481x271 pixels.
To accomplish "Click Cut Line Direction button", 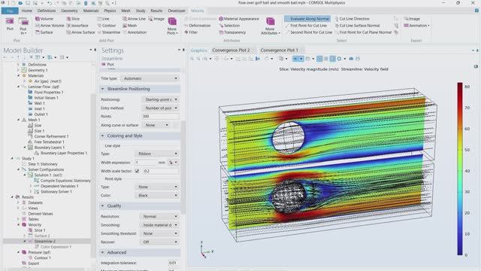I will coord(352,19).
